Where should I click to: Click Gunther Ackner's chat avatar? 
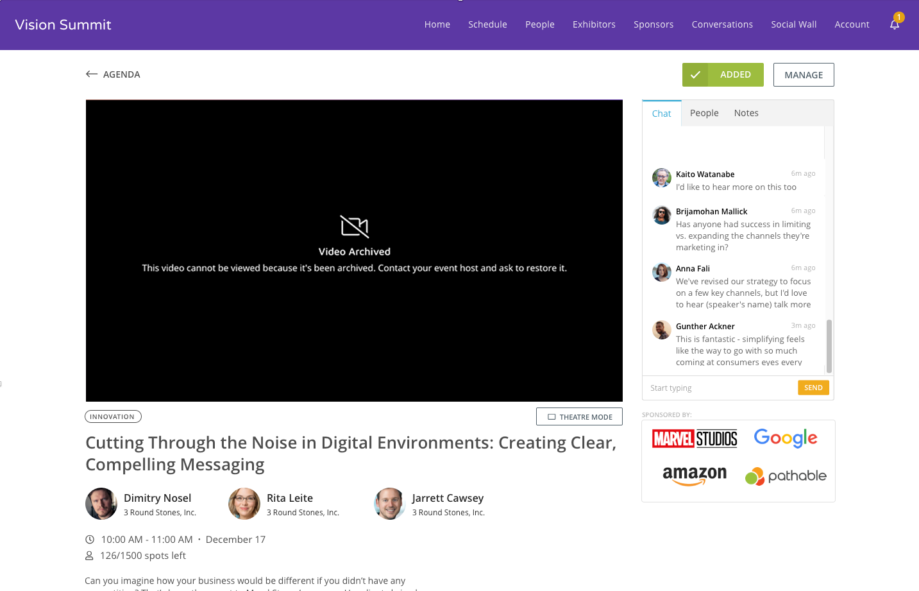pyautogui.click(x=662, y=330)
